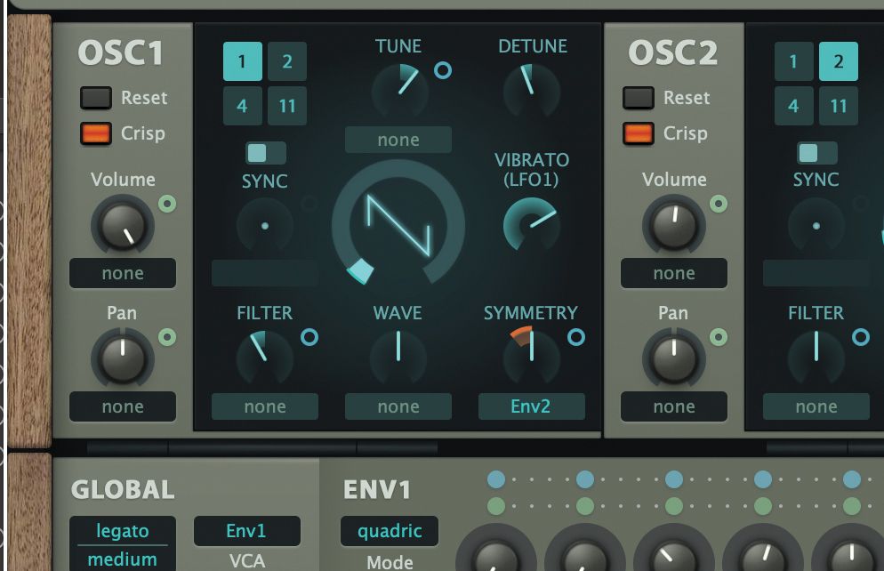This screenshot has width=884, height=571.
Task: Toggle Reset on OSC2
Action: [639, 98]
